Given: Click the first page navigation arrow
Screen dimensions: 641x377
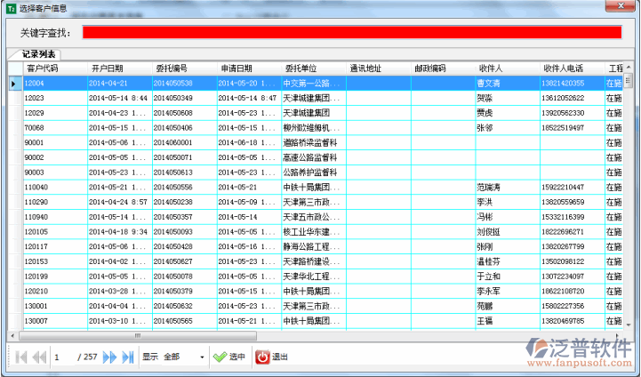Looking at the screenshot, I should [x=21, y=357].
